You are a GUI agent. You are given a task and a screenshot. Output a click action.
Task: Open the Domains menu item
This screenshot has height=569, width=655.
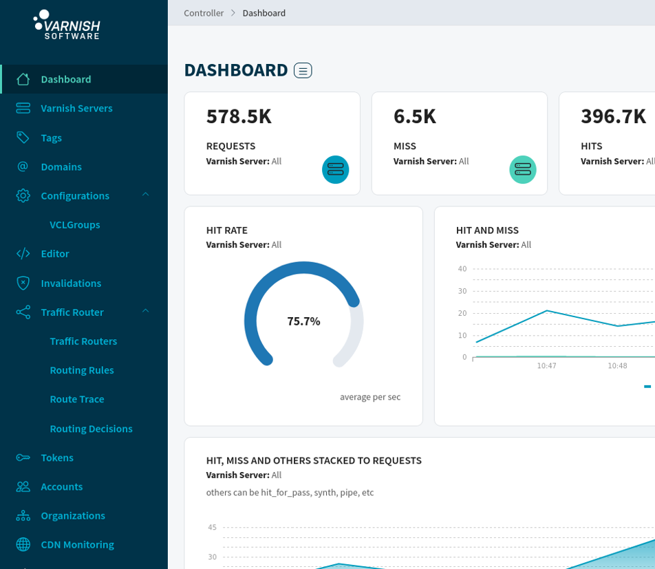pos(61,167)
